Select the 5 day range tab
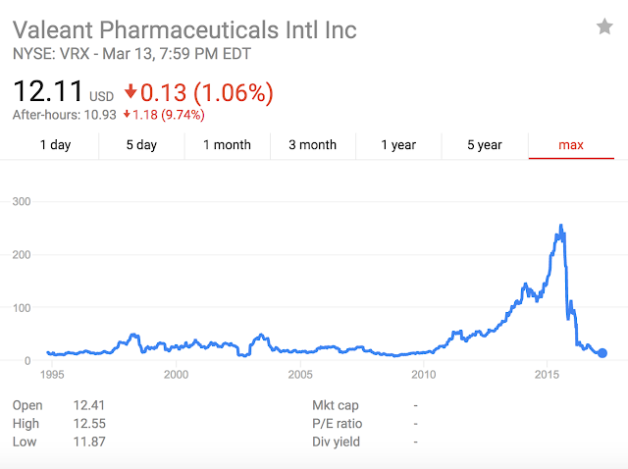628x469 pixels. pyautogui.click(x=141, y=145)
